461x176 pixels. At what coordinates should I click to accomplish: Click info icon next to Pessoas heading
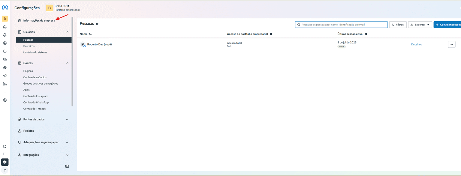coord(97,24)
